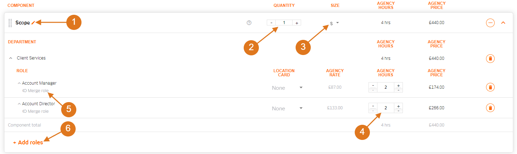
Task: Toggle Merge role under Account Manager
Action: [x=35, y=91]
